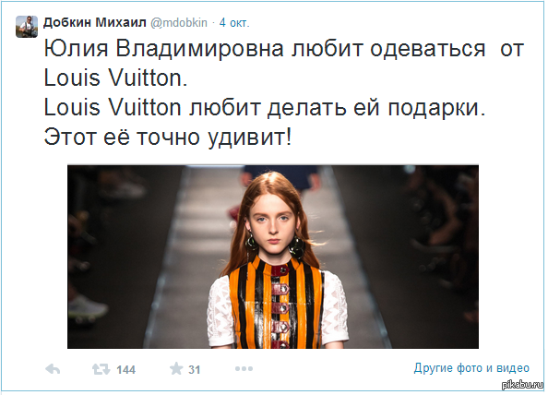Favorite the tweet with the star icon
This screenshot has width=548, height=395.
(x=176, y=368)
